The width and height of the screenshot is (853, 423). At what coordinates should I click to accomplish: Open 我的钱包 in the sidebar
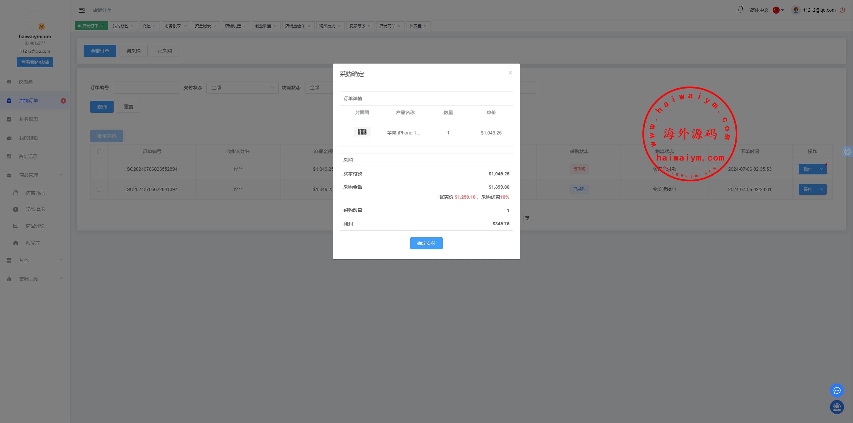[x=28, y=138]
